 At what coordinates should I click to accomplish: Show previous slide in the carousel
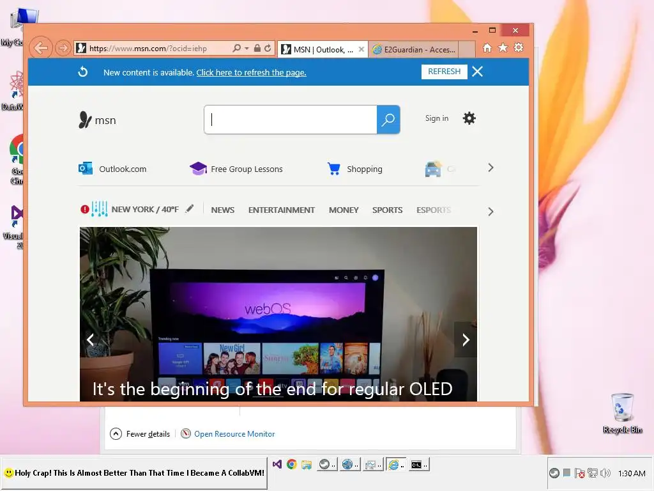point(91,340)
